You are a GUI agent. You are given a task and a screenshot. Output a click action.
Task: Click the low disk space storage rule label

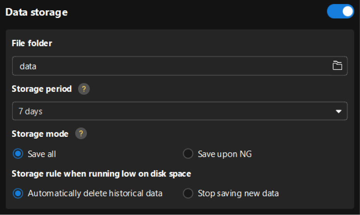tap(101, 174)
